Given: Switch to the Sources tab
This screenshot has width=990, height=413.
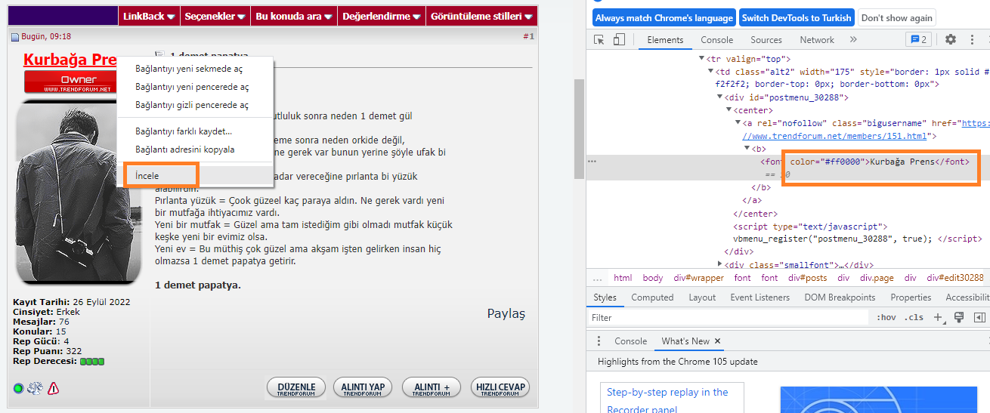Looking at the screenshot, I should click(x=766, y=40).
